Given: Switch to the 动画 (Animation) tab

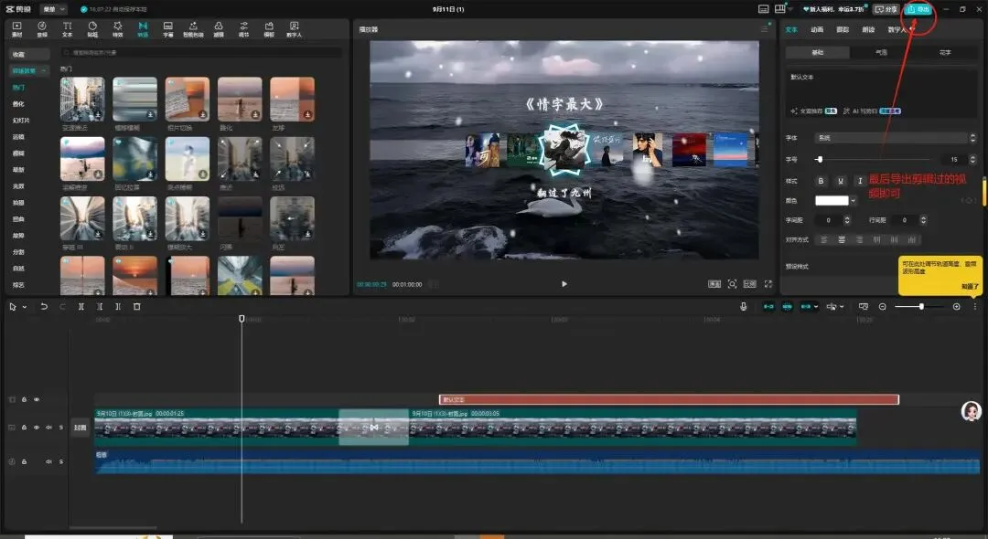Looking at the screenshot, I should [816, 29].
